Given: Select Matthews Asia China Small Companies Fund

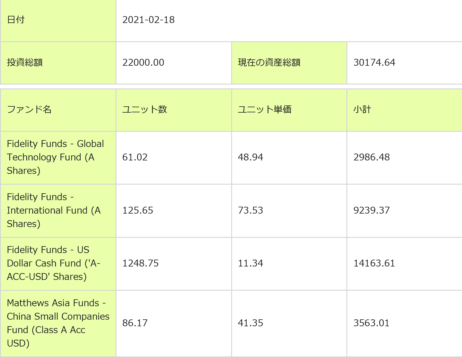Looking at the screenshot, I should coord(58,323).
